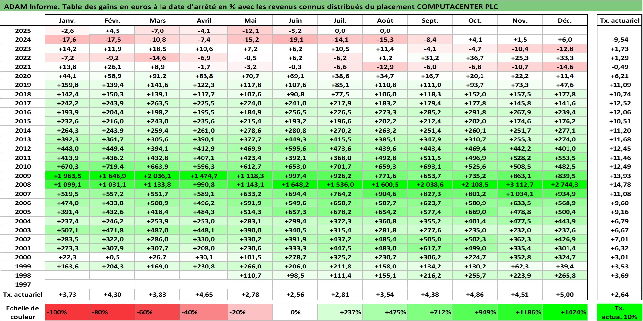
Task: Select the Avril column header
Action: point(204,20)
